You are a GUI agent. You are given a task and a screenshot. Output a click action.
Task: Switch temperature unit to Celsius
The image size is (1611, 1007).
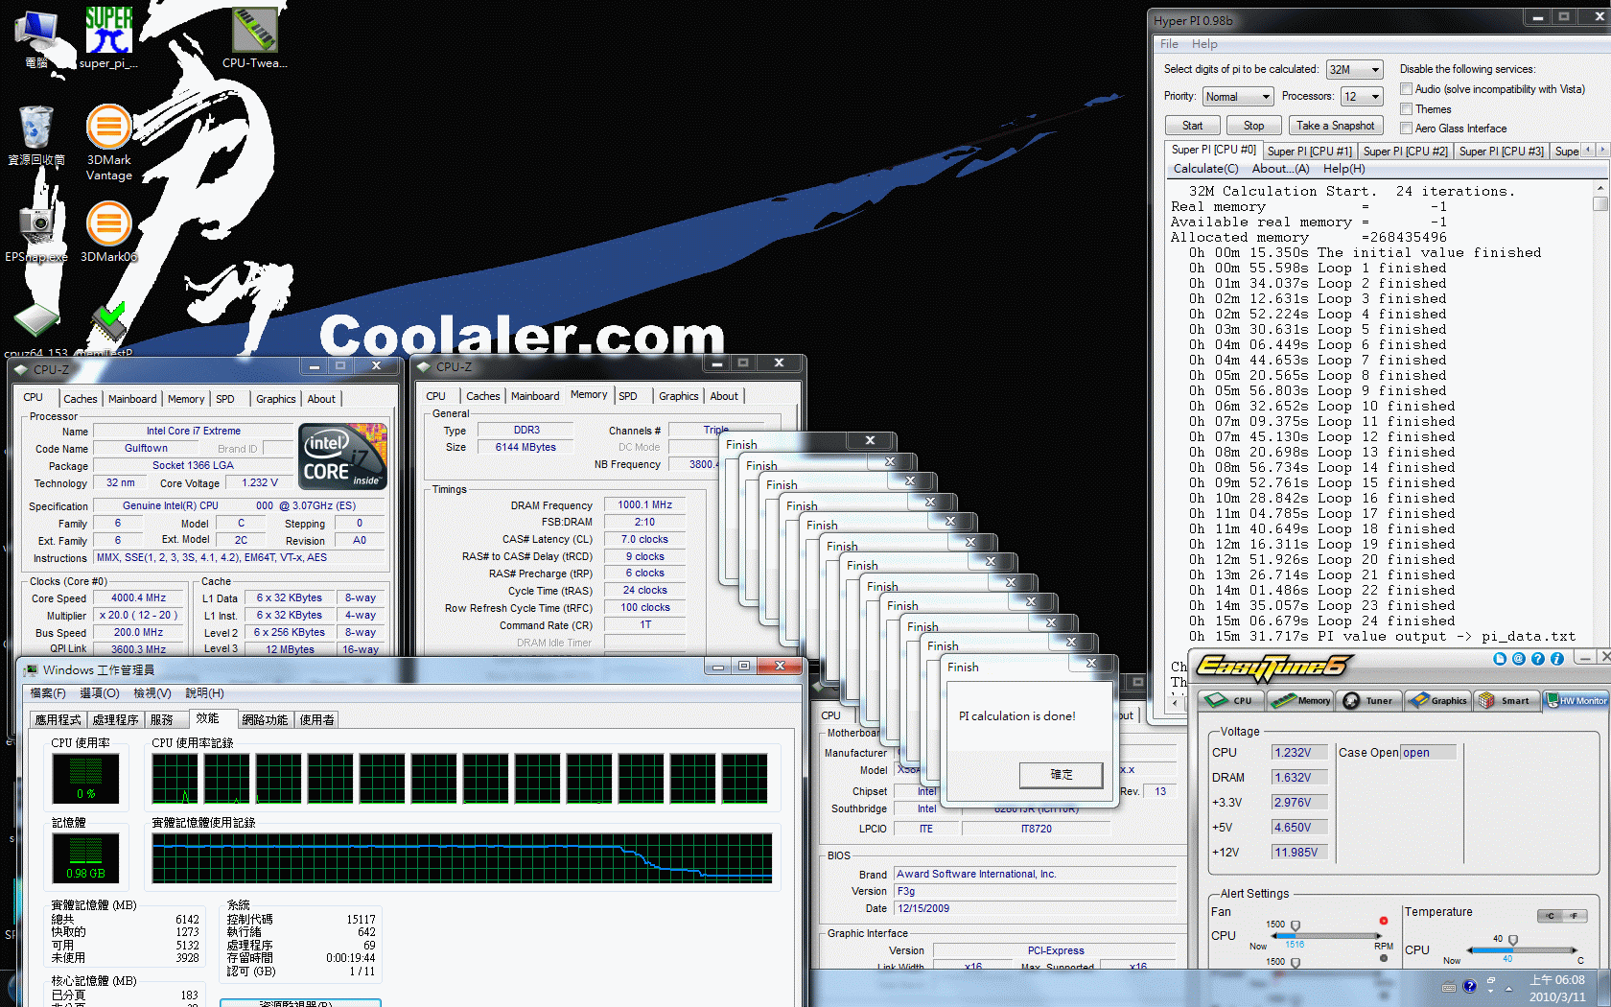pyautogui.click(x=1551, y=916)
